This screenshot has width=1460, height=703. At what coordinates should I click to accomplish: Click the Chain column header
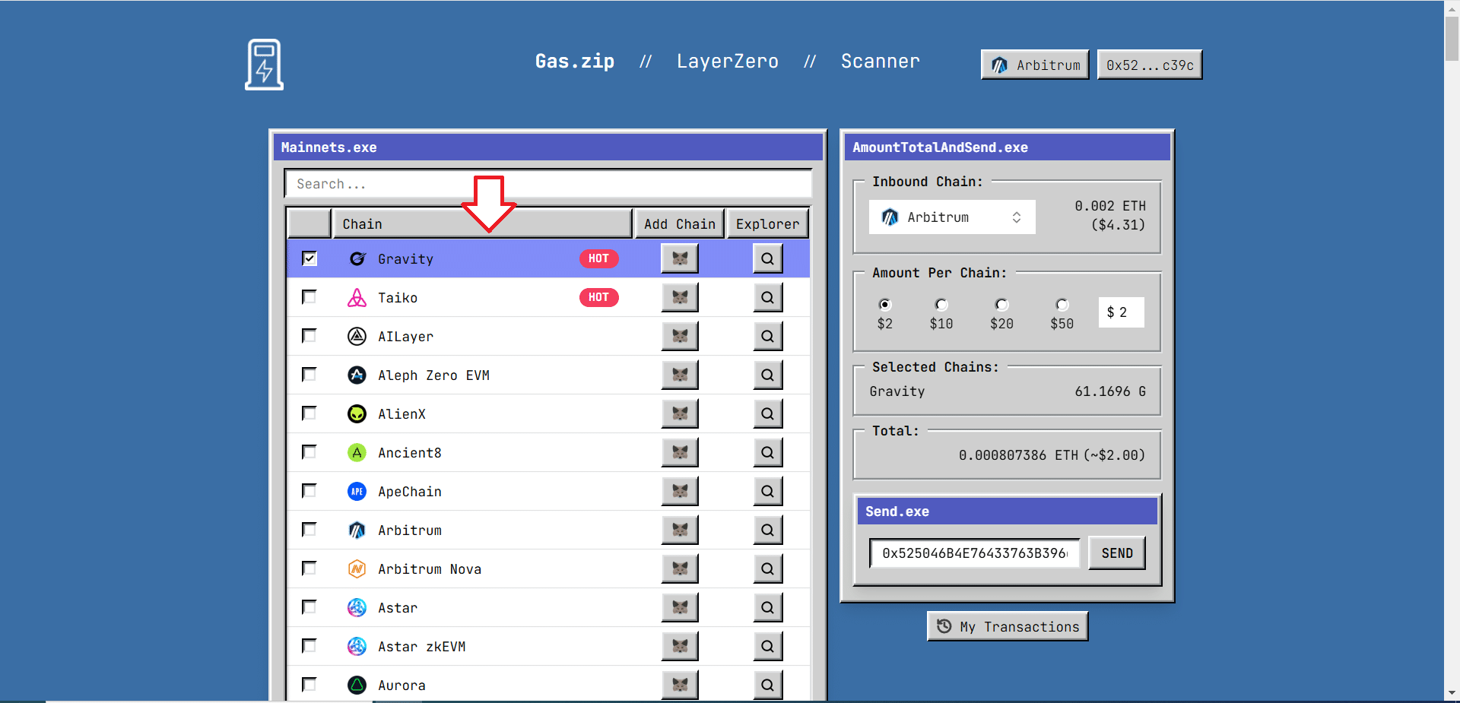coord(483,224)
